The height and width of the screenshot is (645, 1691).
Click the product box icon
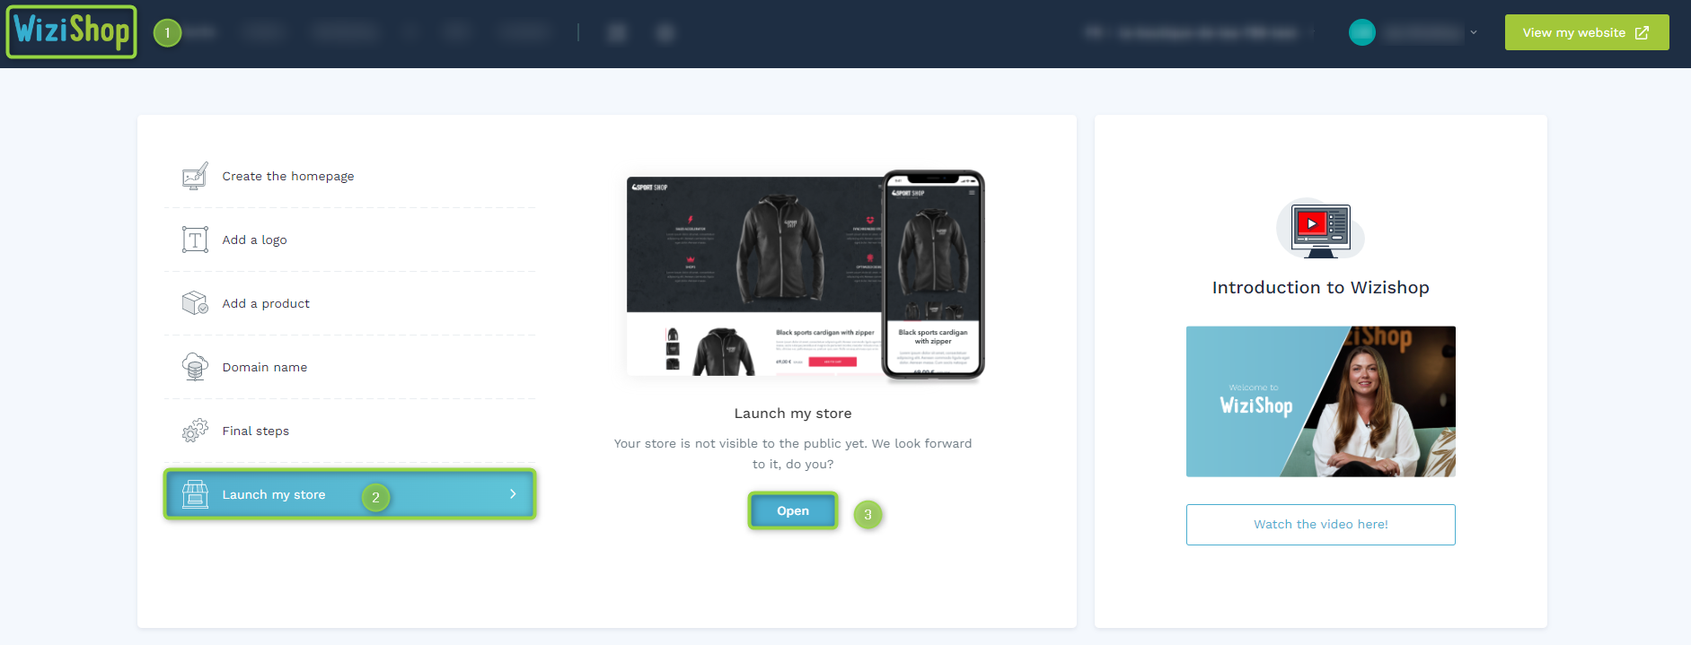coord(195,303)
